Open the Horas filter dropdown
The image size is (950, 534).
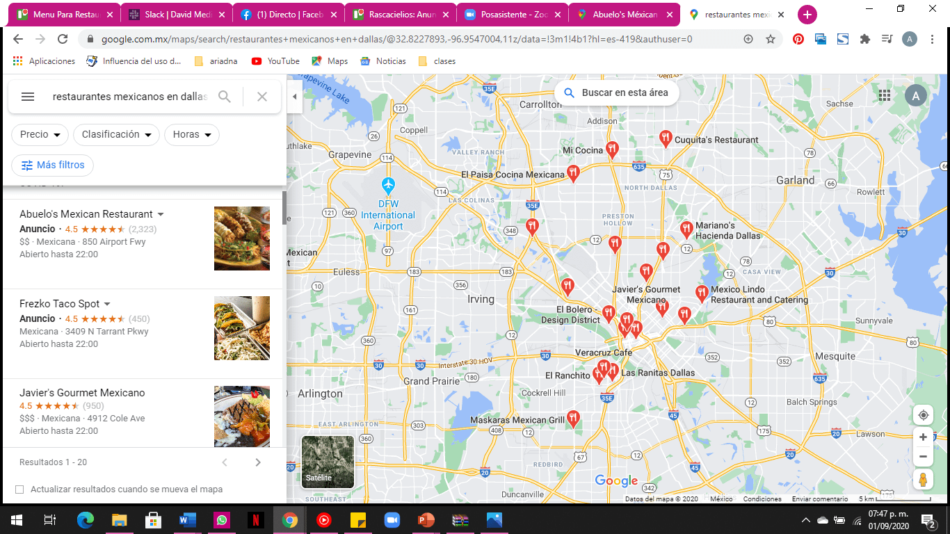click(x=192, y=135)
